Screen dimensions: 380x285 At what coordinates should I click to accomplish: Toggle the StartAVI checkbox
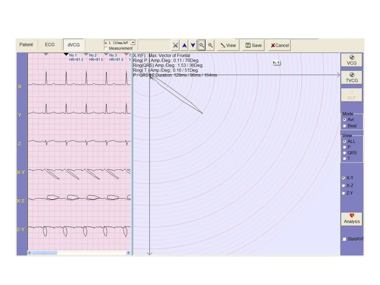344,239
